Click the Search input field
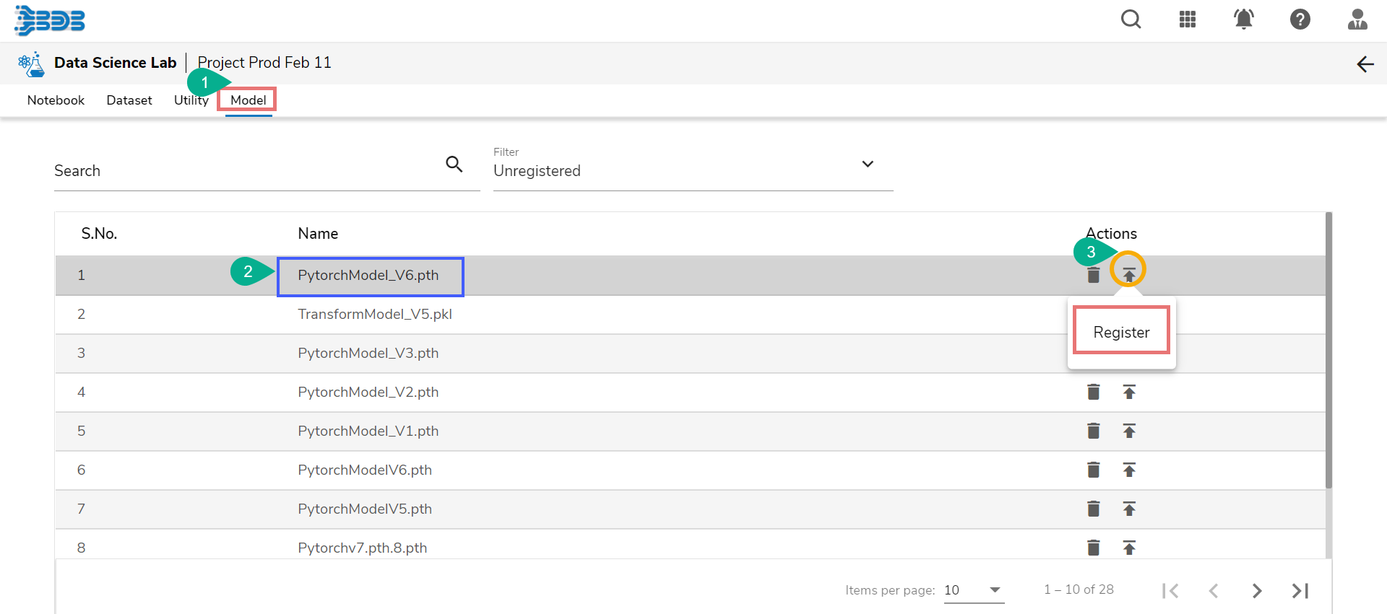The image size is (1387, 614). (246, 171)
